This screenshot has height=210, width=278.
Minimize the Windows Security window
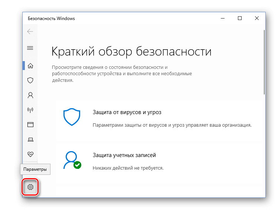coord(223,18)
